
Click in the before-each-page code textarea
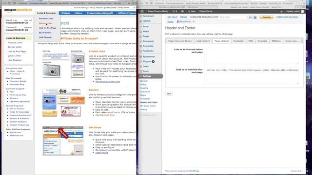253,56
